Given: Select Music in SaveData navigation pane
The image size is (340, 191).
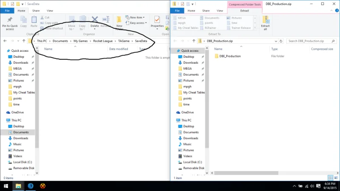Looking at the screenshot, I should pos(17,144).
